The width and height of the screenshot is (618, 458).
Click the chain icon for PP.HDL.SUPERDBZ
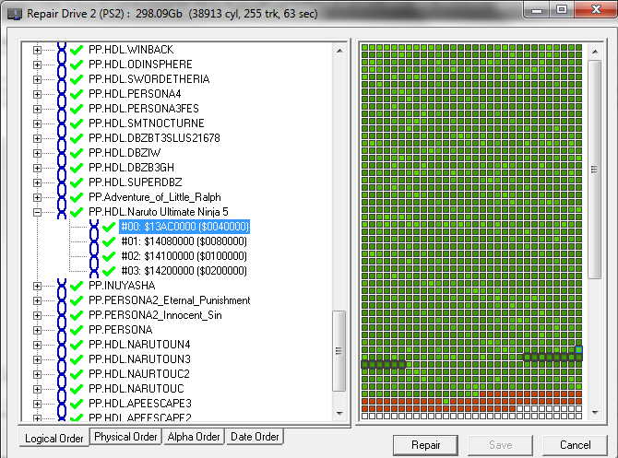[x=62, y=182]
